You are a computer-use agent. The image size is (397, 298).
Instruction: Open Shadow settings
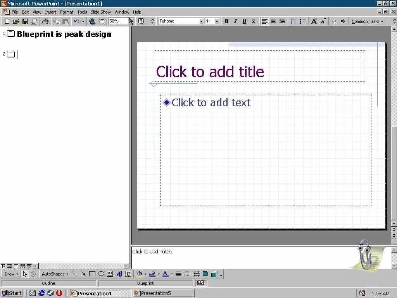205,274
